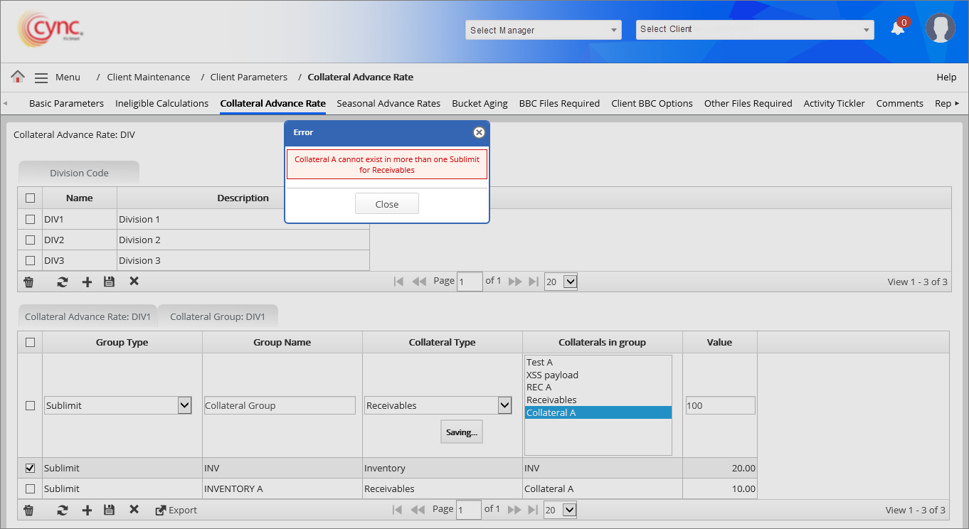Switch to the Bucket Aging tab
The width and height of the screenshot is (969, 529).
(480, 103)
